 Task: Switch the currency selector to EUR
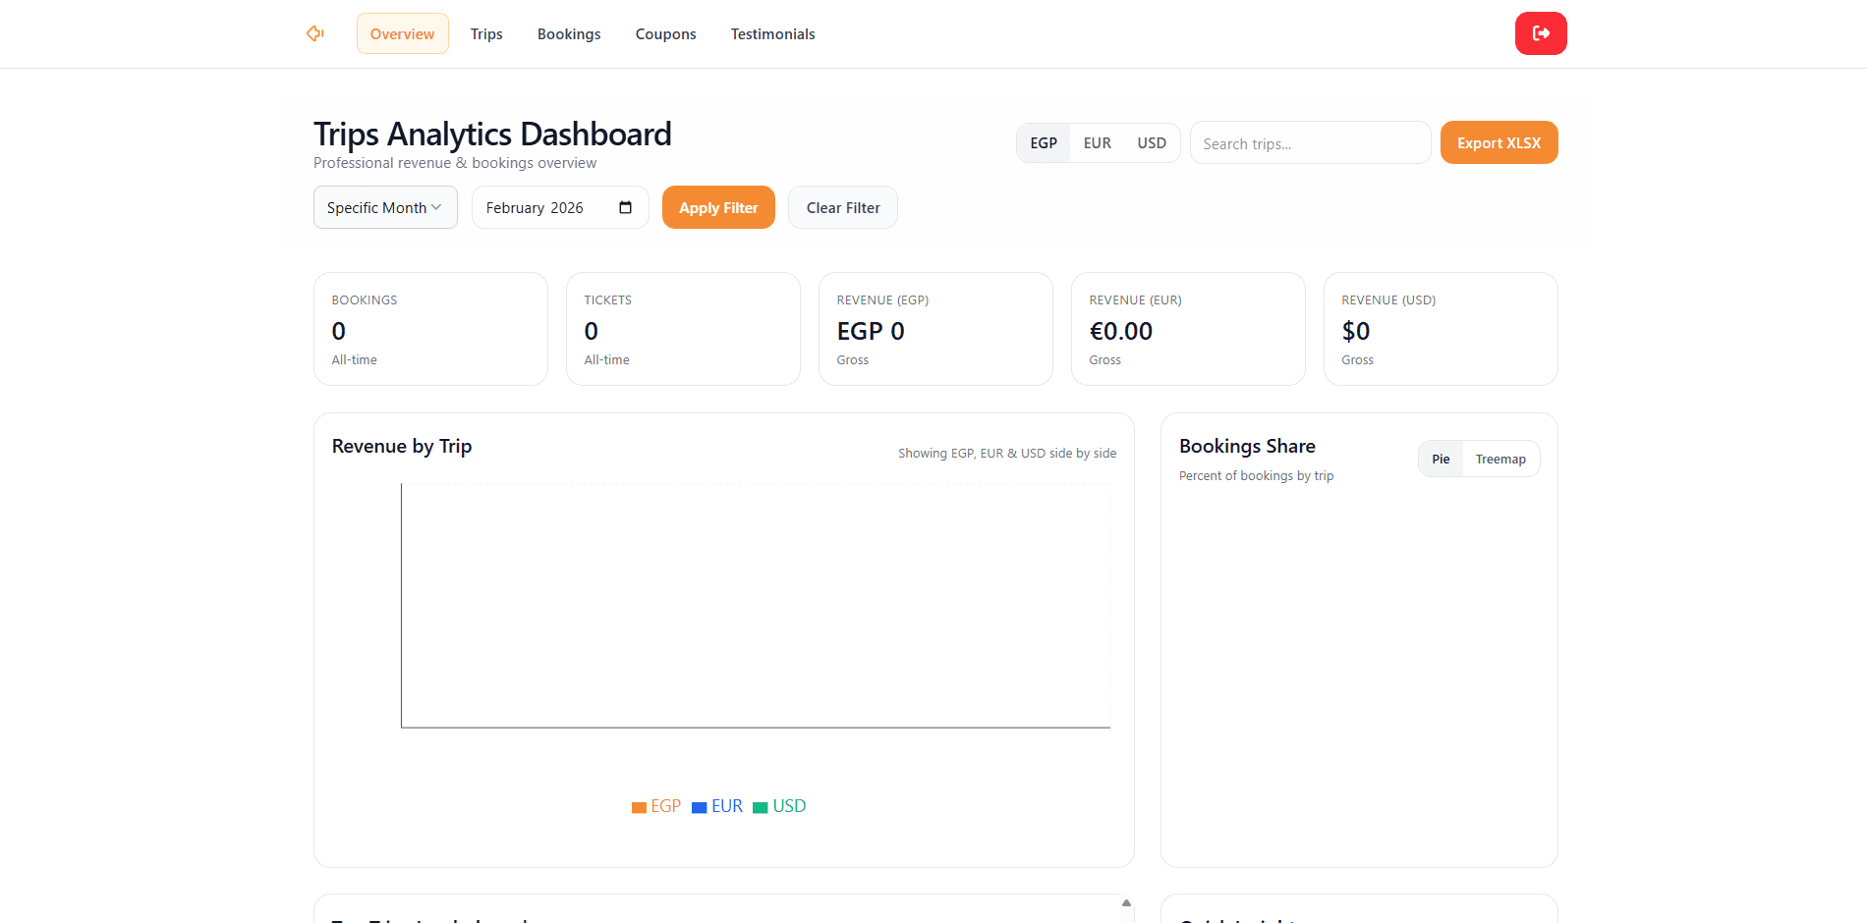point(1097,142)
